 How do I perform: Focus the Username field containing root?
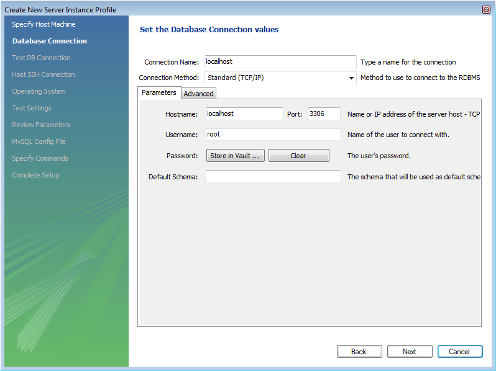[x=273, y=134]
